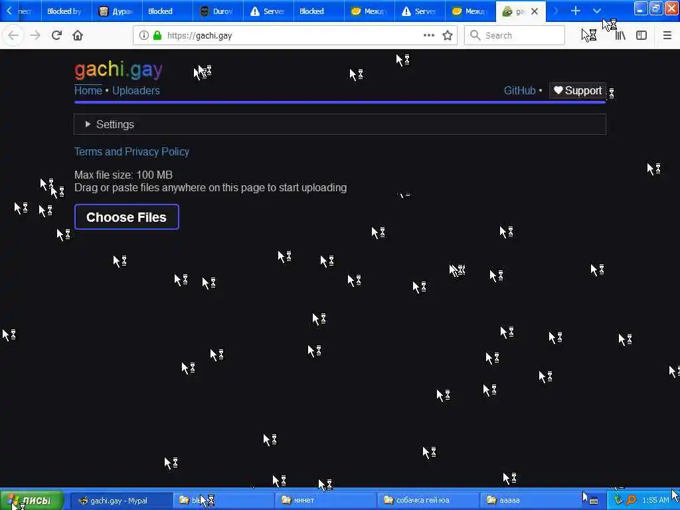Open the Home link
This screenshot has height=510, width=680.
pyautogui.click(x=88, y=90)
